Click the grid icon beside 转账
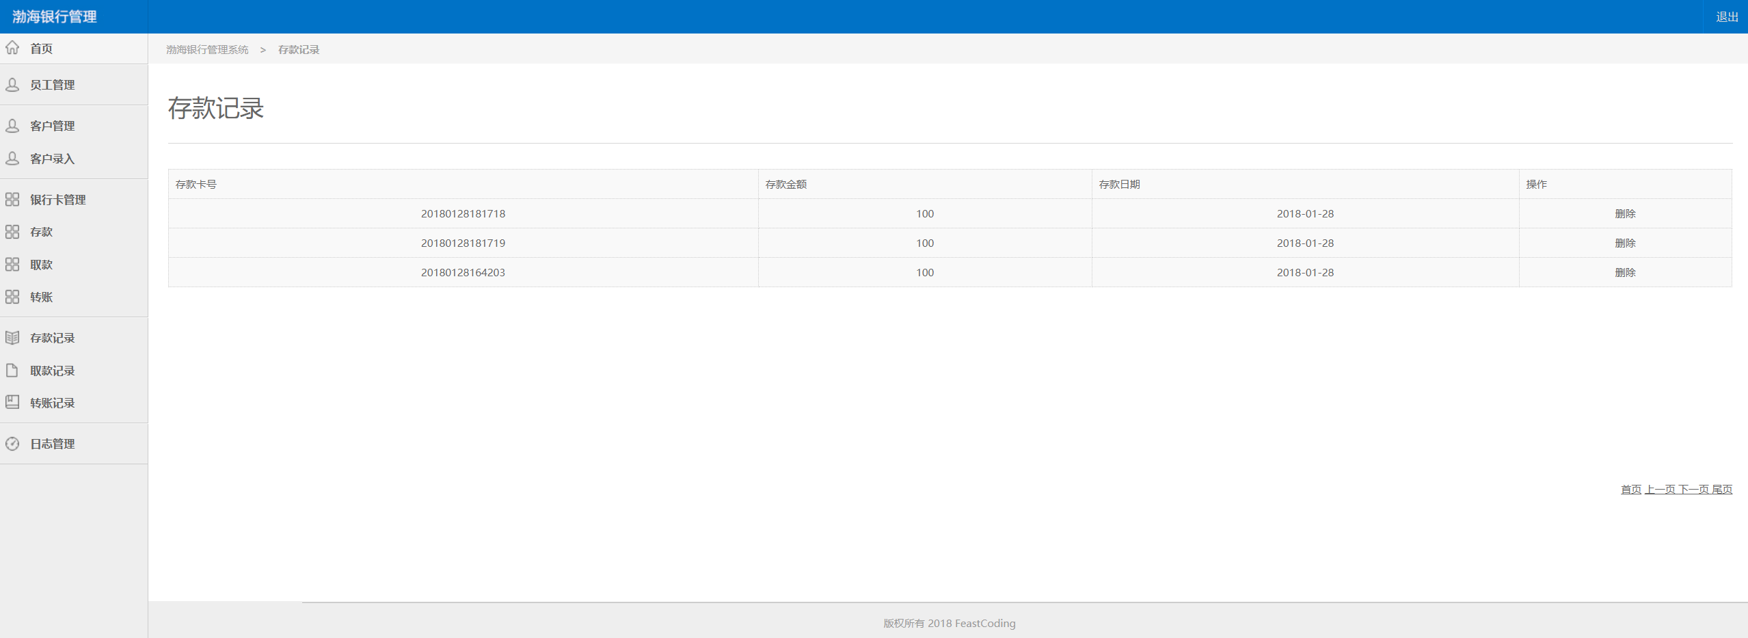 (x=12, y=297)
